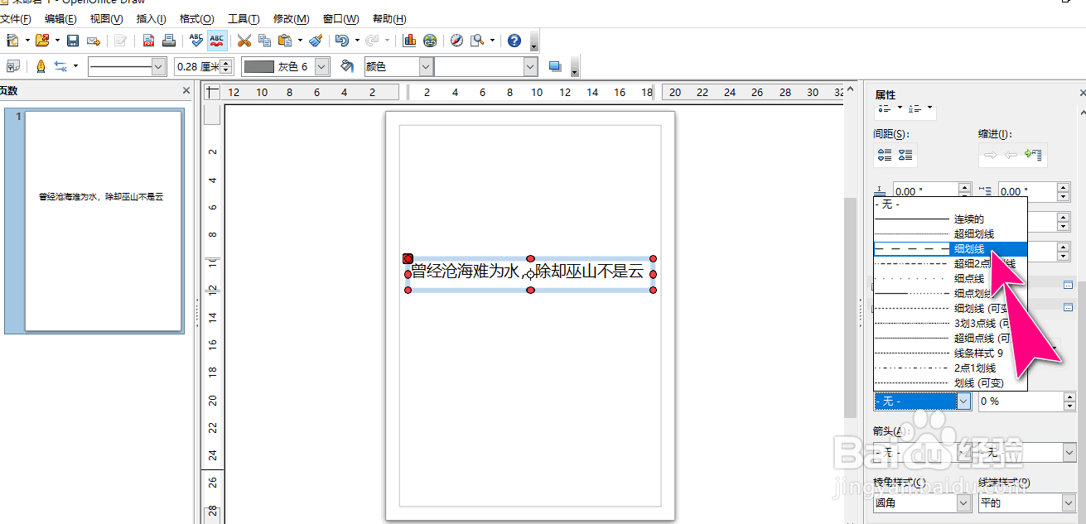Click the increase spacing icon under 间距

[885, 155]
